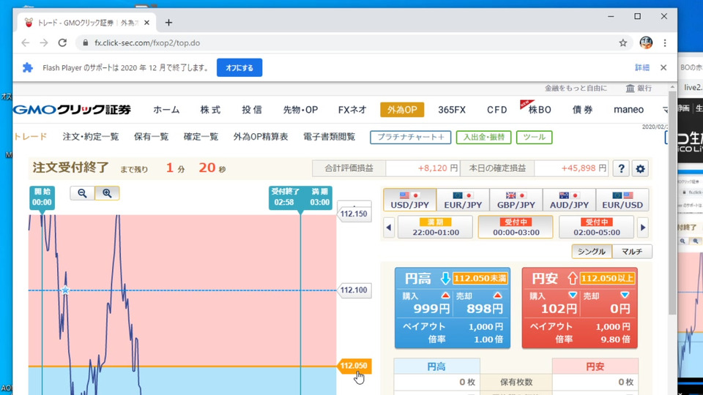Reload the page
Viewport: 703px width, 395px height.
pyautogui.click(x=62, y=43)
